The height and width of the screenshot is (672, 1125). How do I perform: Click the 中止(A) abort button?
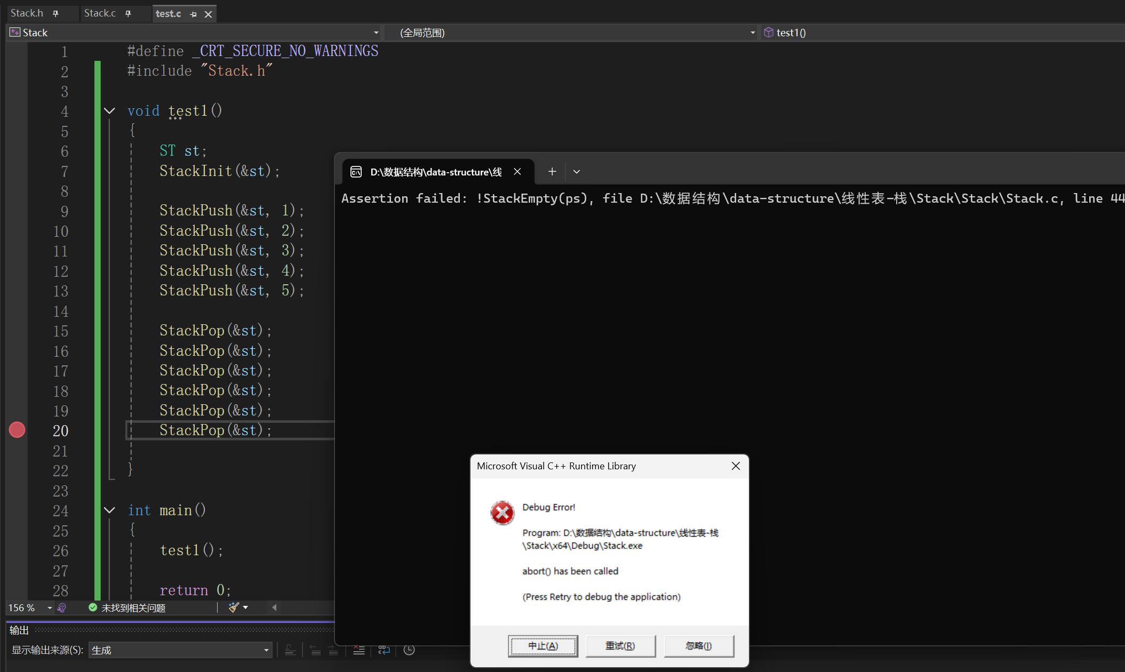542,646
